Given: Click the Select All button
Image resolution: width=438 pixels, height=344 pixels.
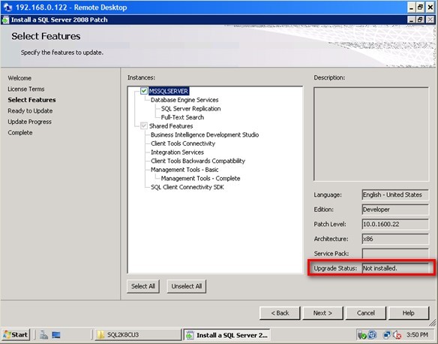Looking at the screenshot, I should tap(143, 286).
